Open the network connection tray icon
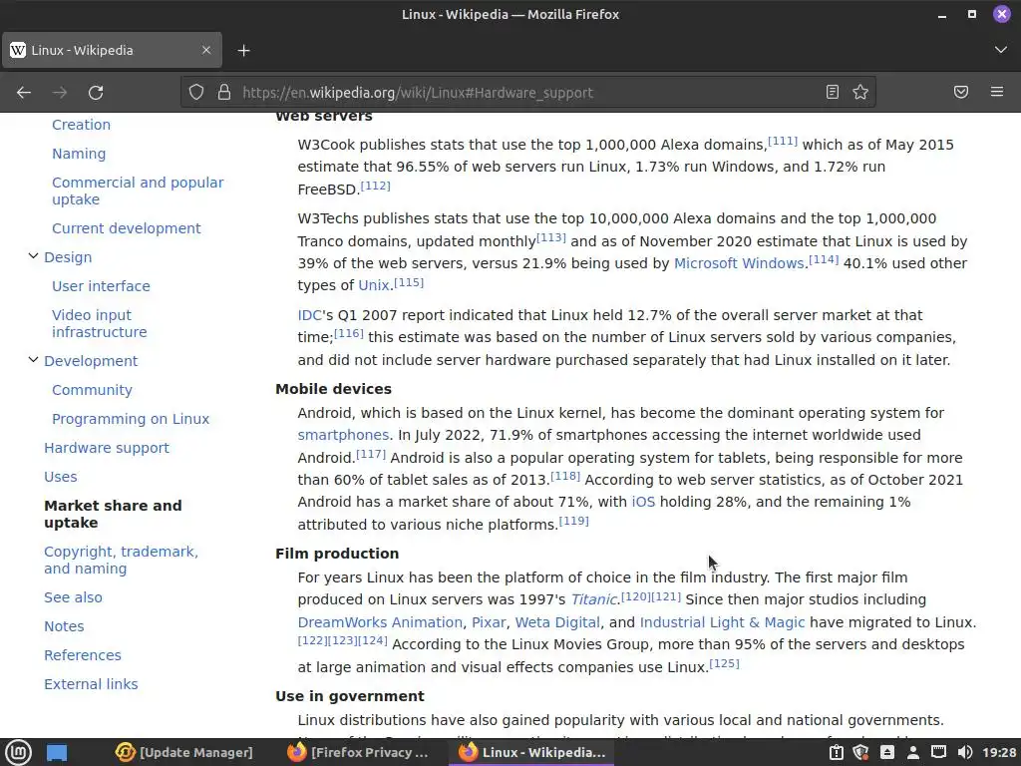The height and width of the screenshot is (766, 1021). (x=938, y=752)
